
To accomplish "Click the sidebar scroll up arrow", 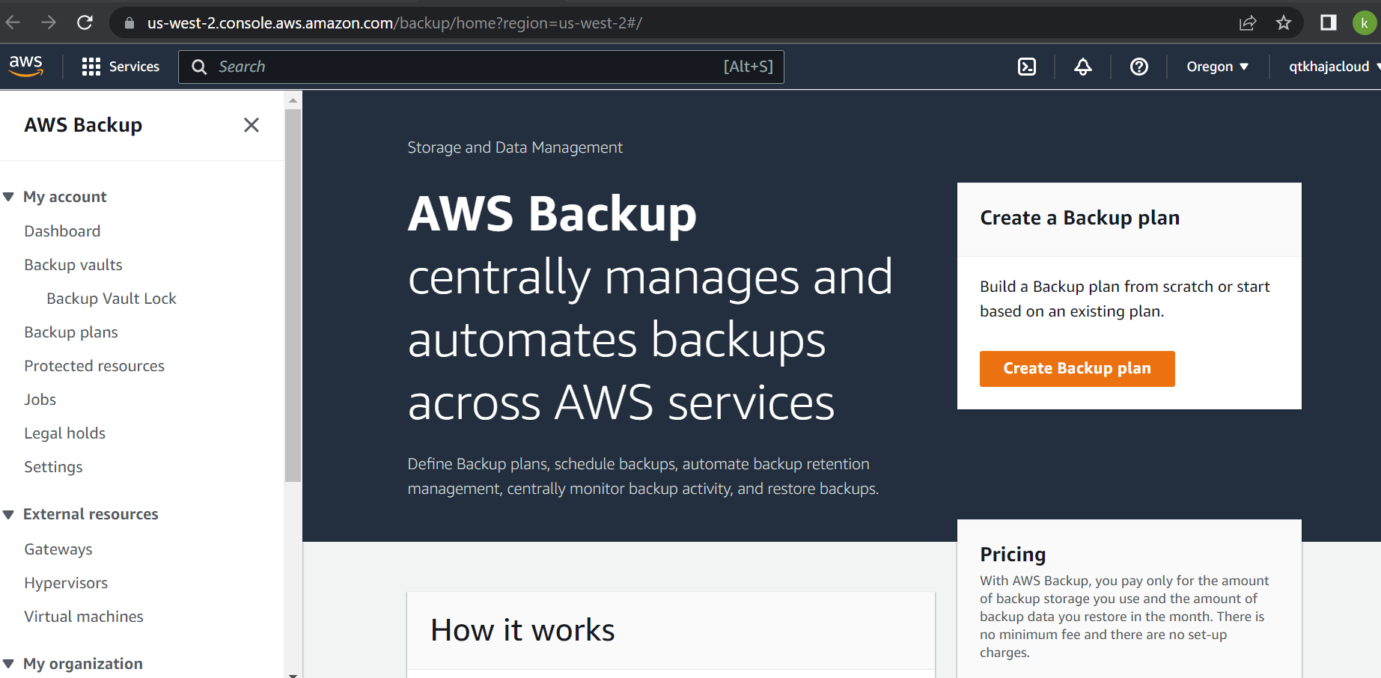I will [293, 100].
